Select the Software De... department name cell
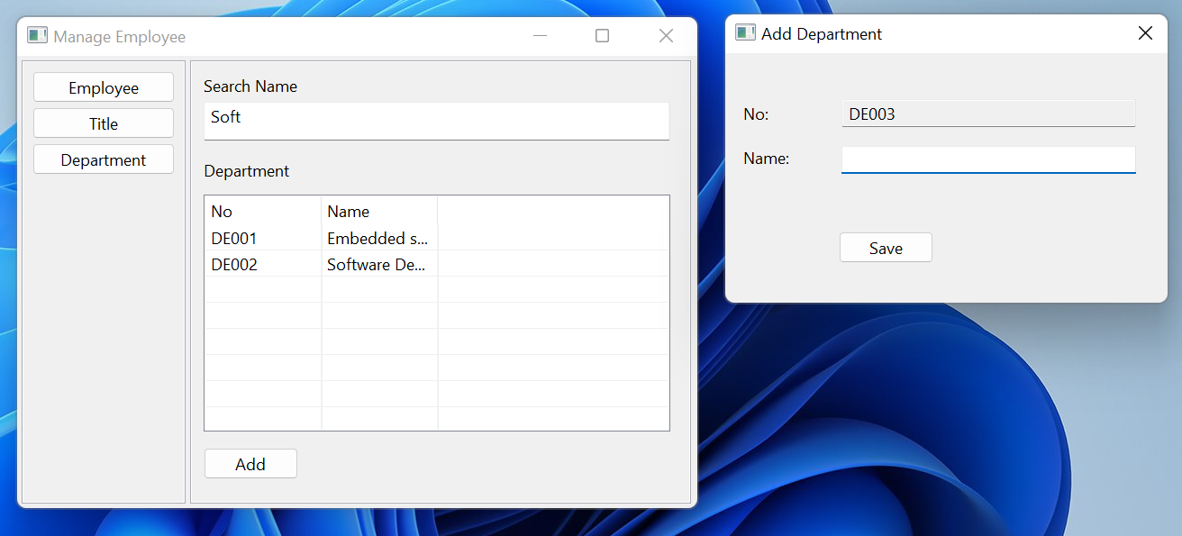 click(x=379, y=264)
